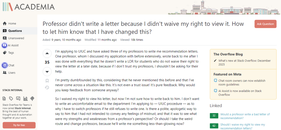
Task: Downvote the question
Action: [x=47, y=71]
